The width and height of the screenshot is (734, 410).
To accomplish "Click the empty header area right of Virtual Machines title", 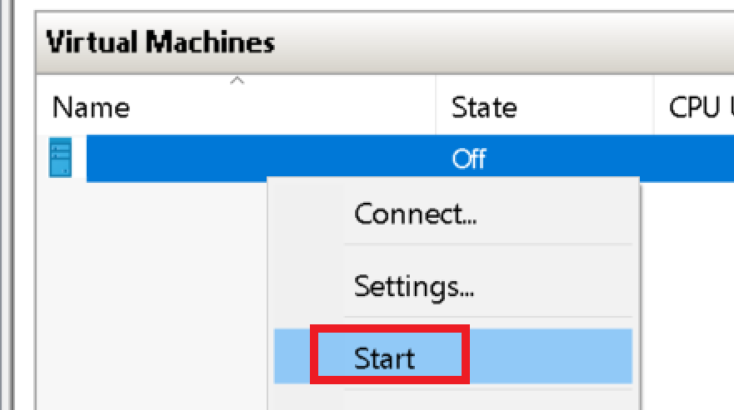I will [500, 42].
